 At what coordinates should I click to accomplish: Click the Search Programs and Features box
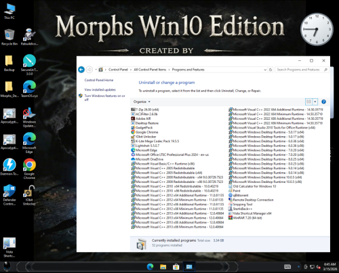[x=302, y=70]
